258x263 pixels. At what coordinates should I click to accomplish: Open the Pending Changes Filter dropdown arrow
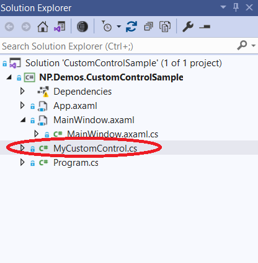pos(118,27)
